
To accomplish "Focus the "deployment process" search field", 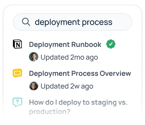I will 72,22.
